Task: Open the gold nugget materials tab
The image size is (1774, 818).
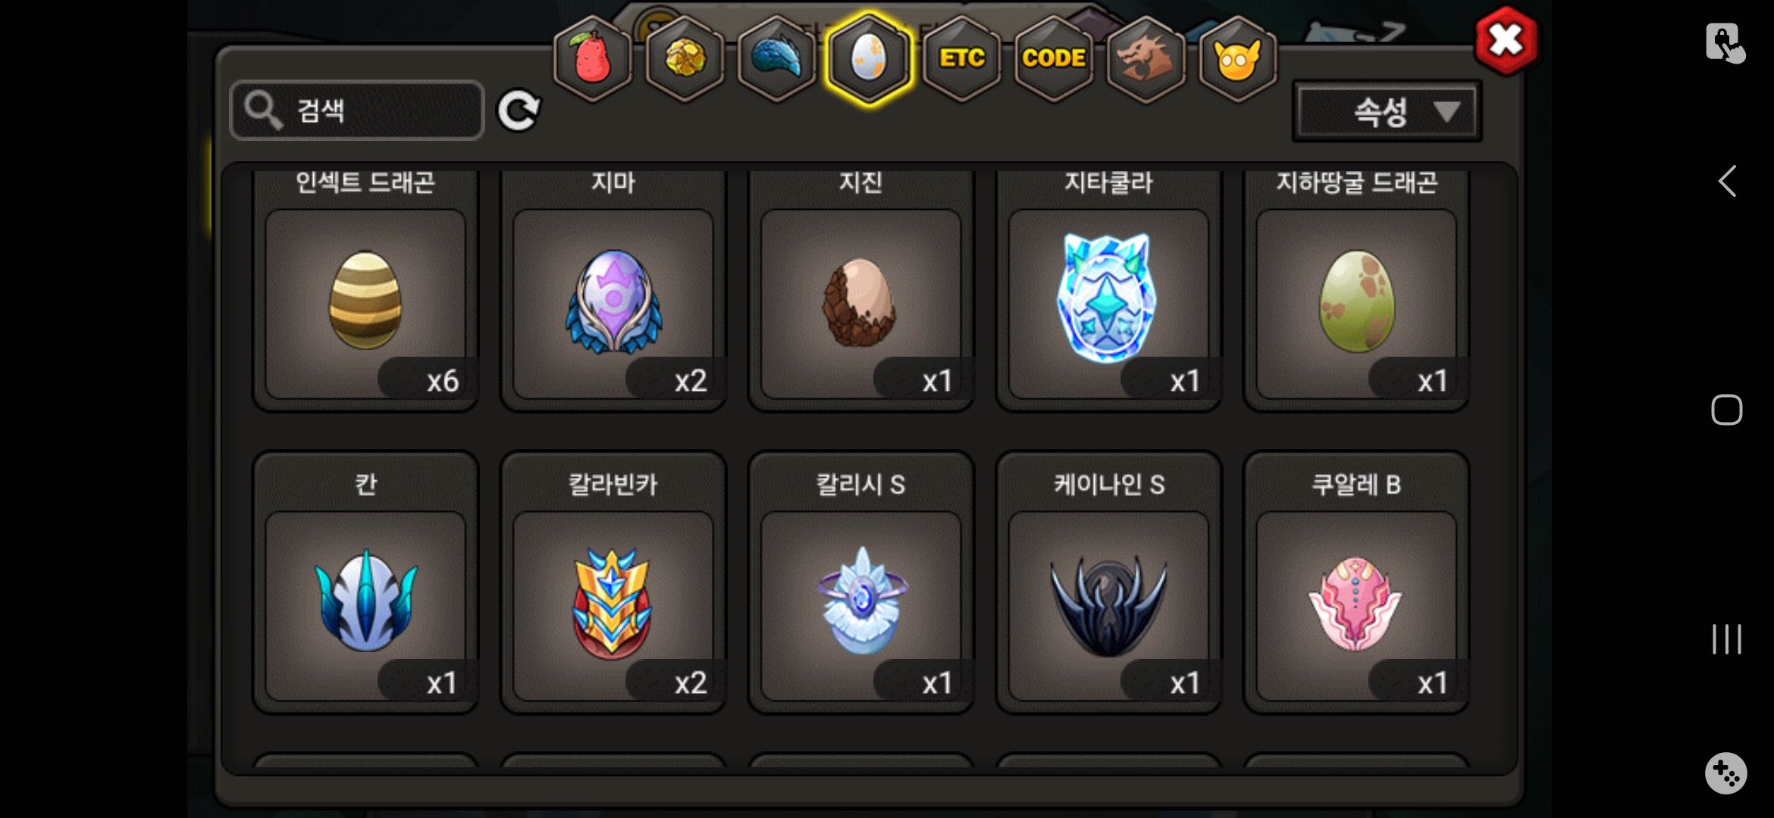Action: pos(685,58)
